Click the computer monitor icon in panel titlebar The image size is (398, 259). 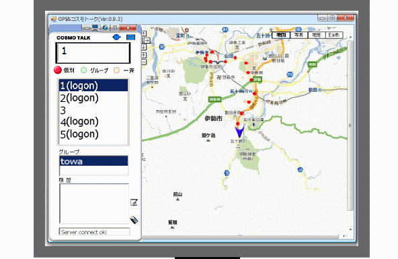[x=95, y=28]
